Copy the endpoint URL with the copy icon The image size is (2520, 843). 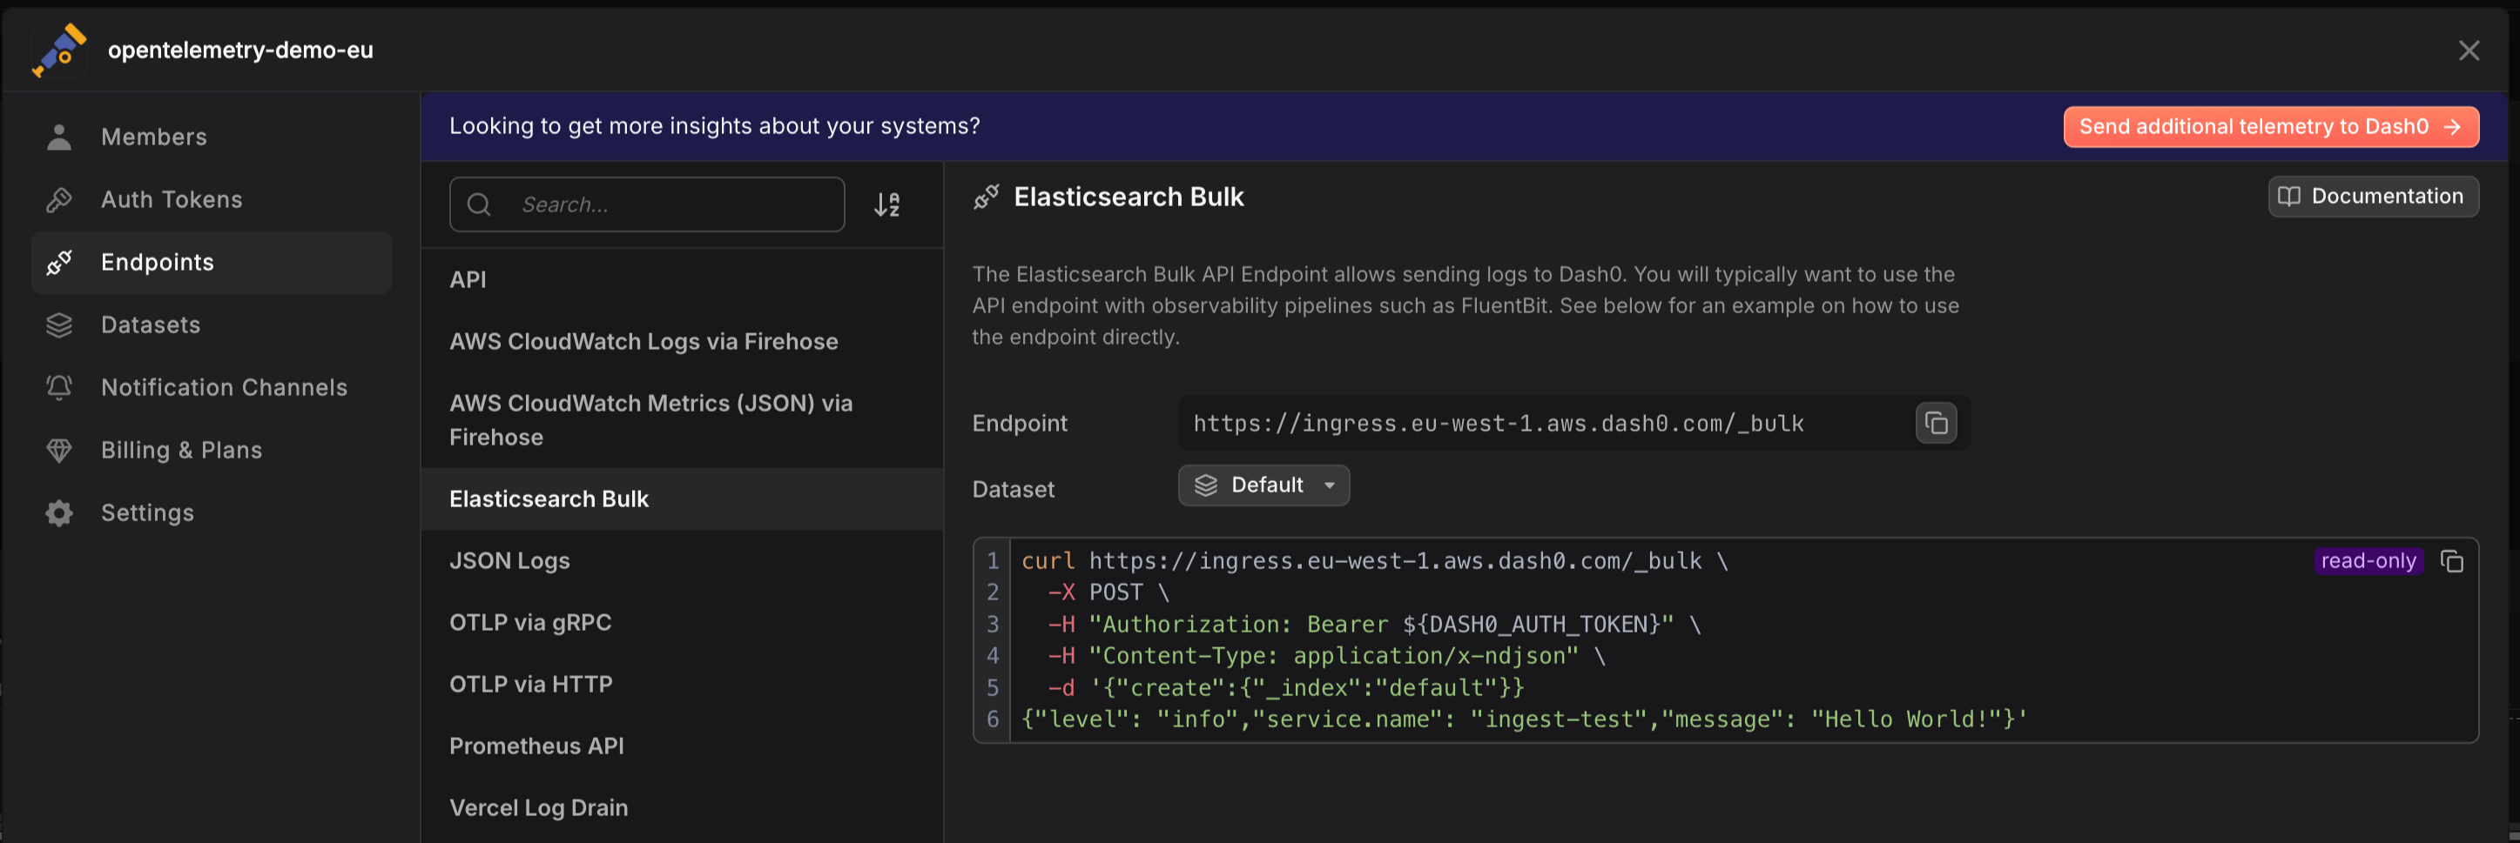tap(1936, 423)
